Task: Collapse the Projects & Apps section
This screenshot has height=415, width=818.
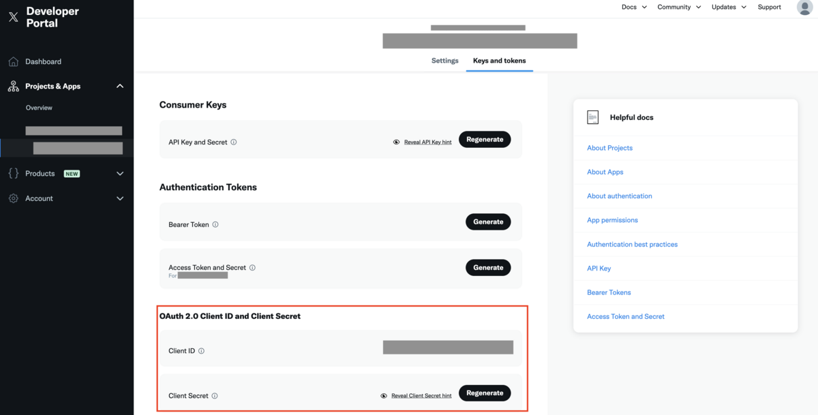Action: [120, 87]
